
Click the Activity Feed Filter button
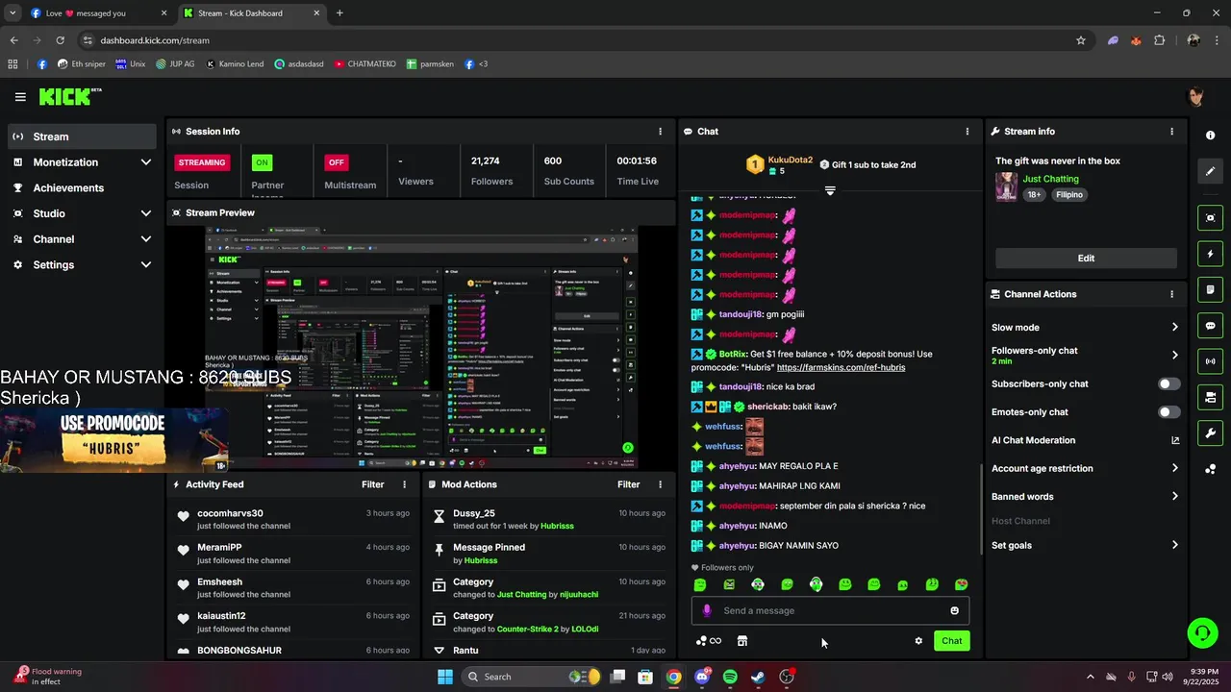pyautogui.click(x=373, y=485)
